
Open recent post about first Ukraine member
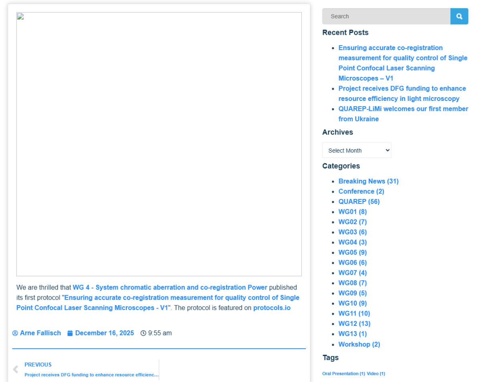[x=403, y=114]
